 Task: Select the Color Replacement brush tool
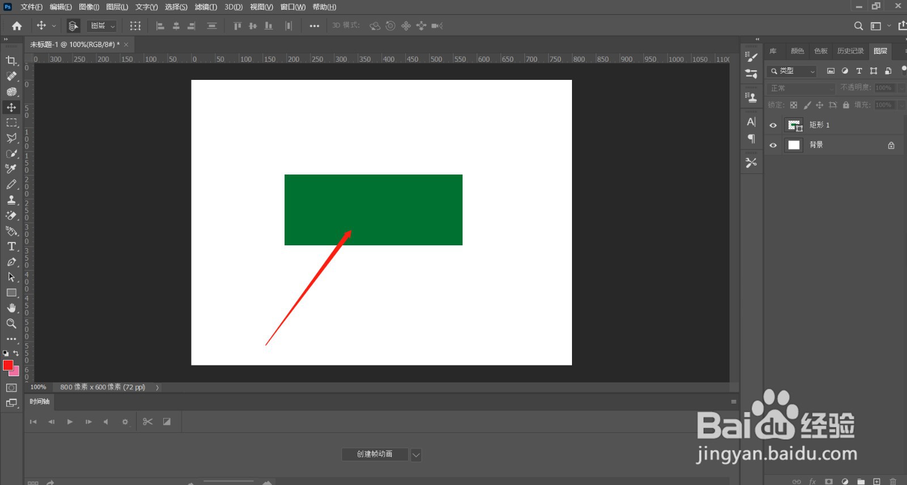coord(11,92)
